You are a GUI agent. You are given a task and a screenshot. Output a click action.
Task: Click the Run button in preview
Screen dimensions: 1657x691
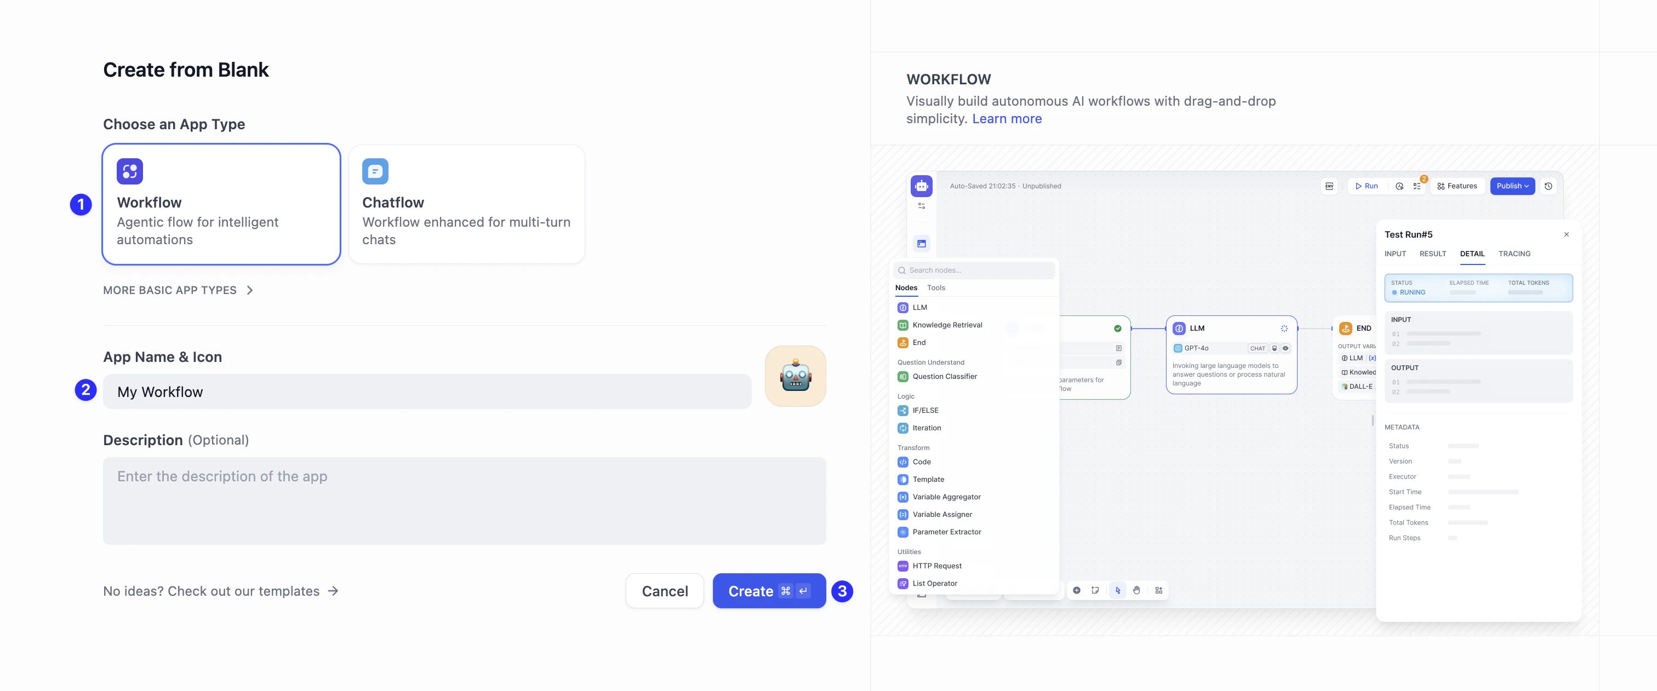point(1366,186)
